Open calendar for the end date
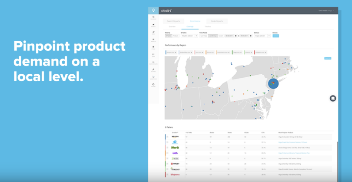Screen dimensions: 352x182 coord(251,36)
